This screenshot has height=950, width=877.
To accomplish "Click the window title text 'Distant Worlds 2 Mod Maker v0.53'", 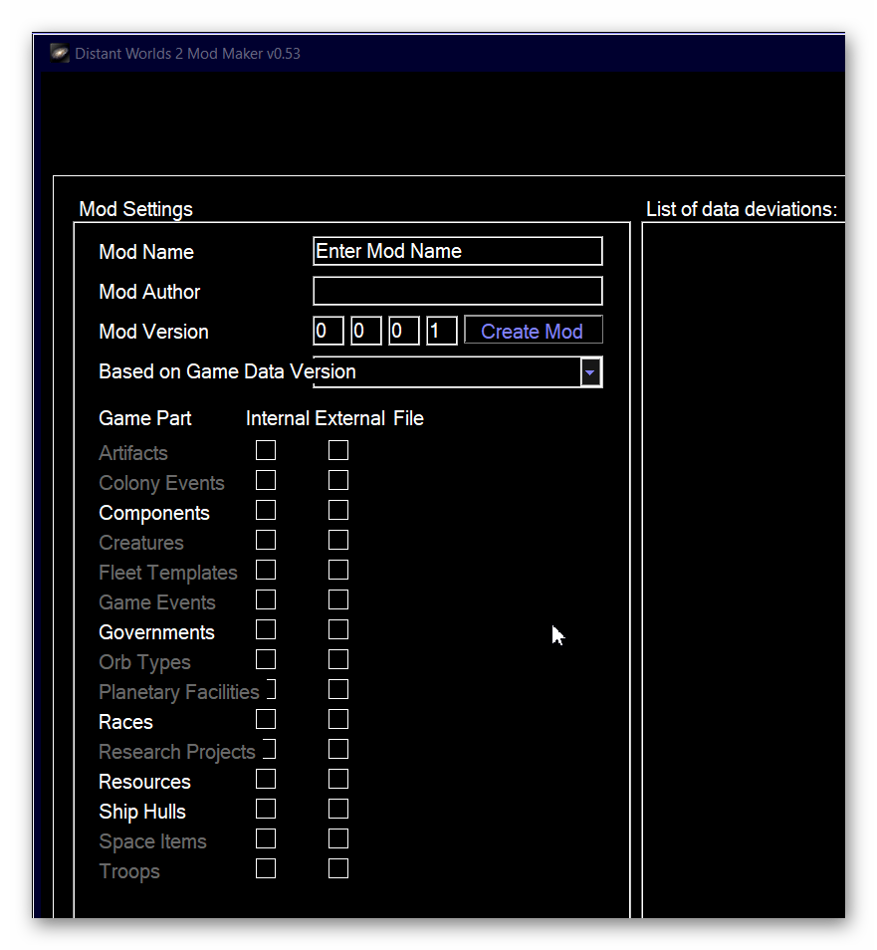I will pyautogui.click(x=187, y=54).
